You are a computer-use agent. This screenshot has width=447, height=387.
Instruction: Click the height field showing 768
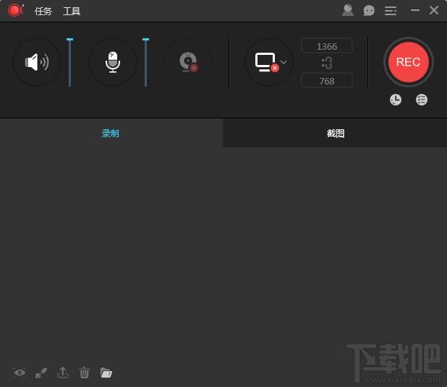(327, 81)
